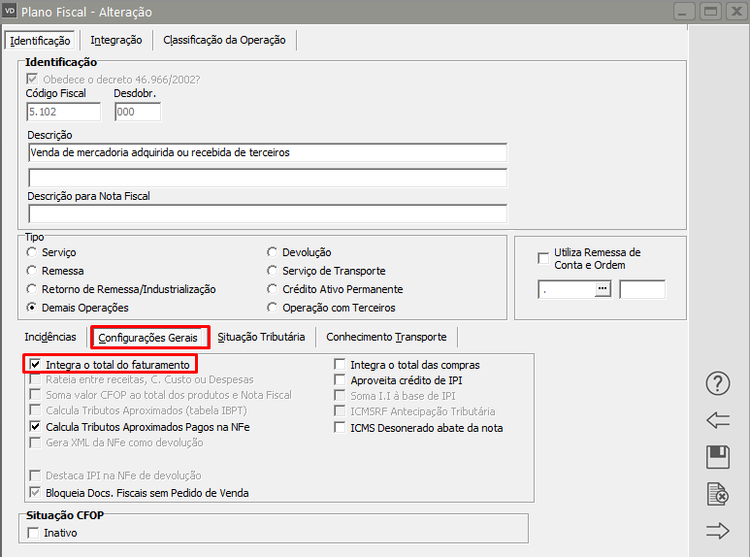The width and height of the screenshot is (750, 557).
Task: Open the Situação Tributária tab
Action: tap(261, 337)
